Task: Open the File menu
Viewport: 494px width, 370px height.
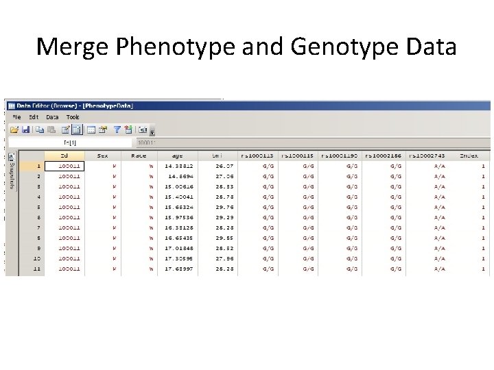Action: pos(16,117)
